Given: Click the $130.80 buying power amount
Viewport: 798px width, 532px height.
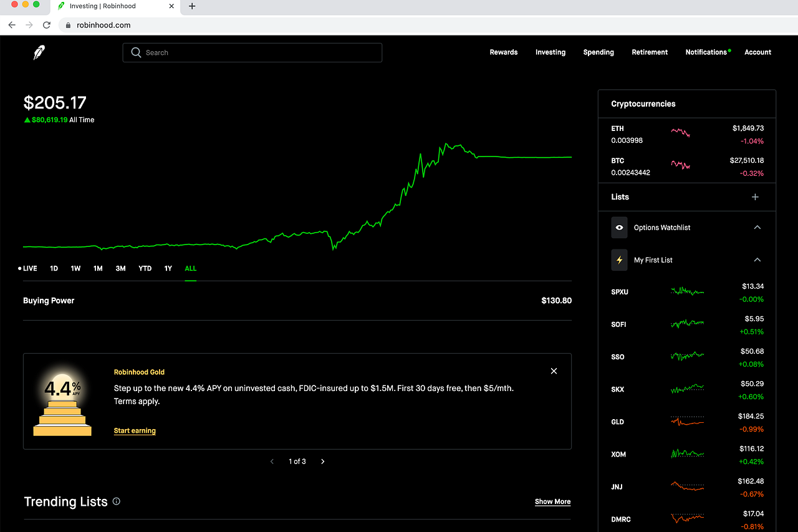Looking at the screenshot, I should (556, 301).
